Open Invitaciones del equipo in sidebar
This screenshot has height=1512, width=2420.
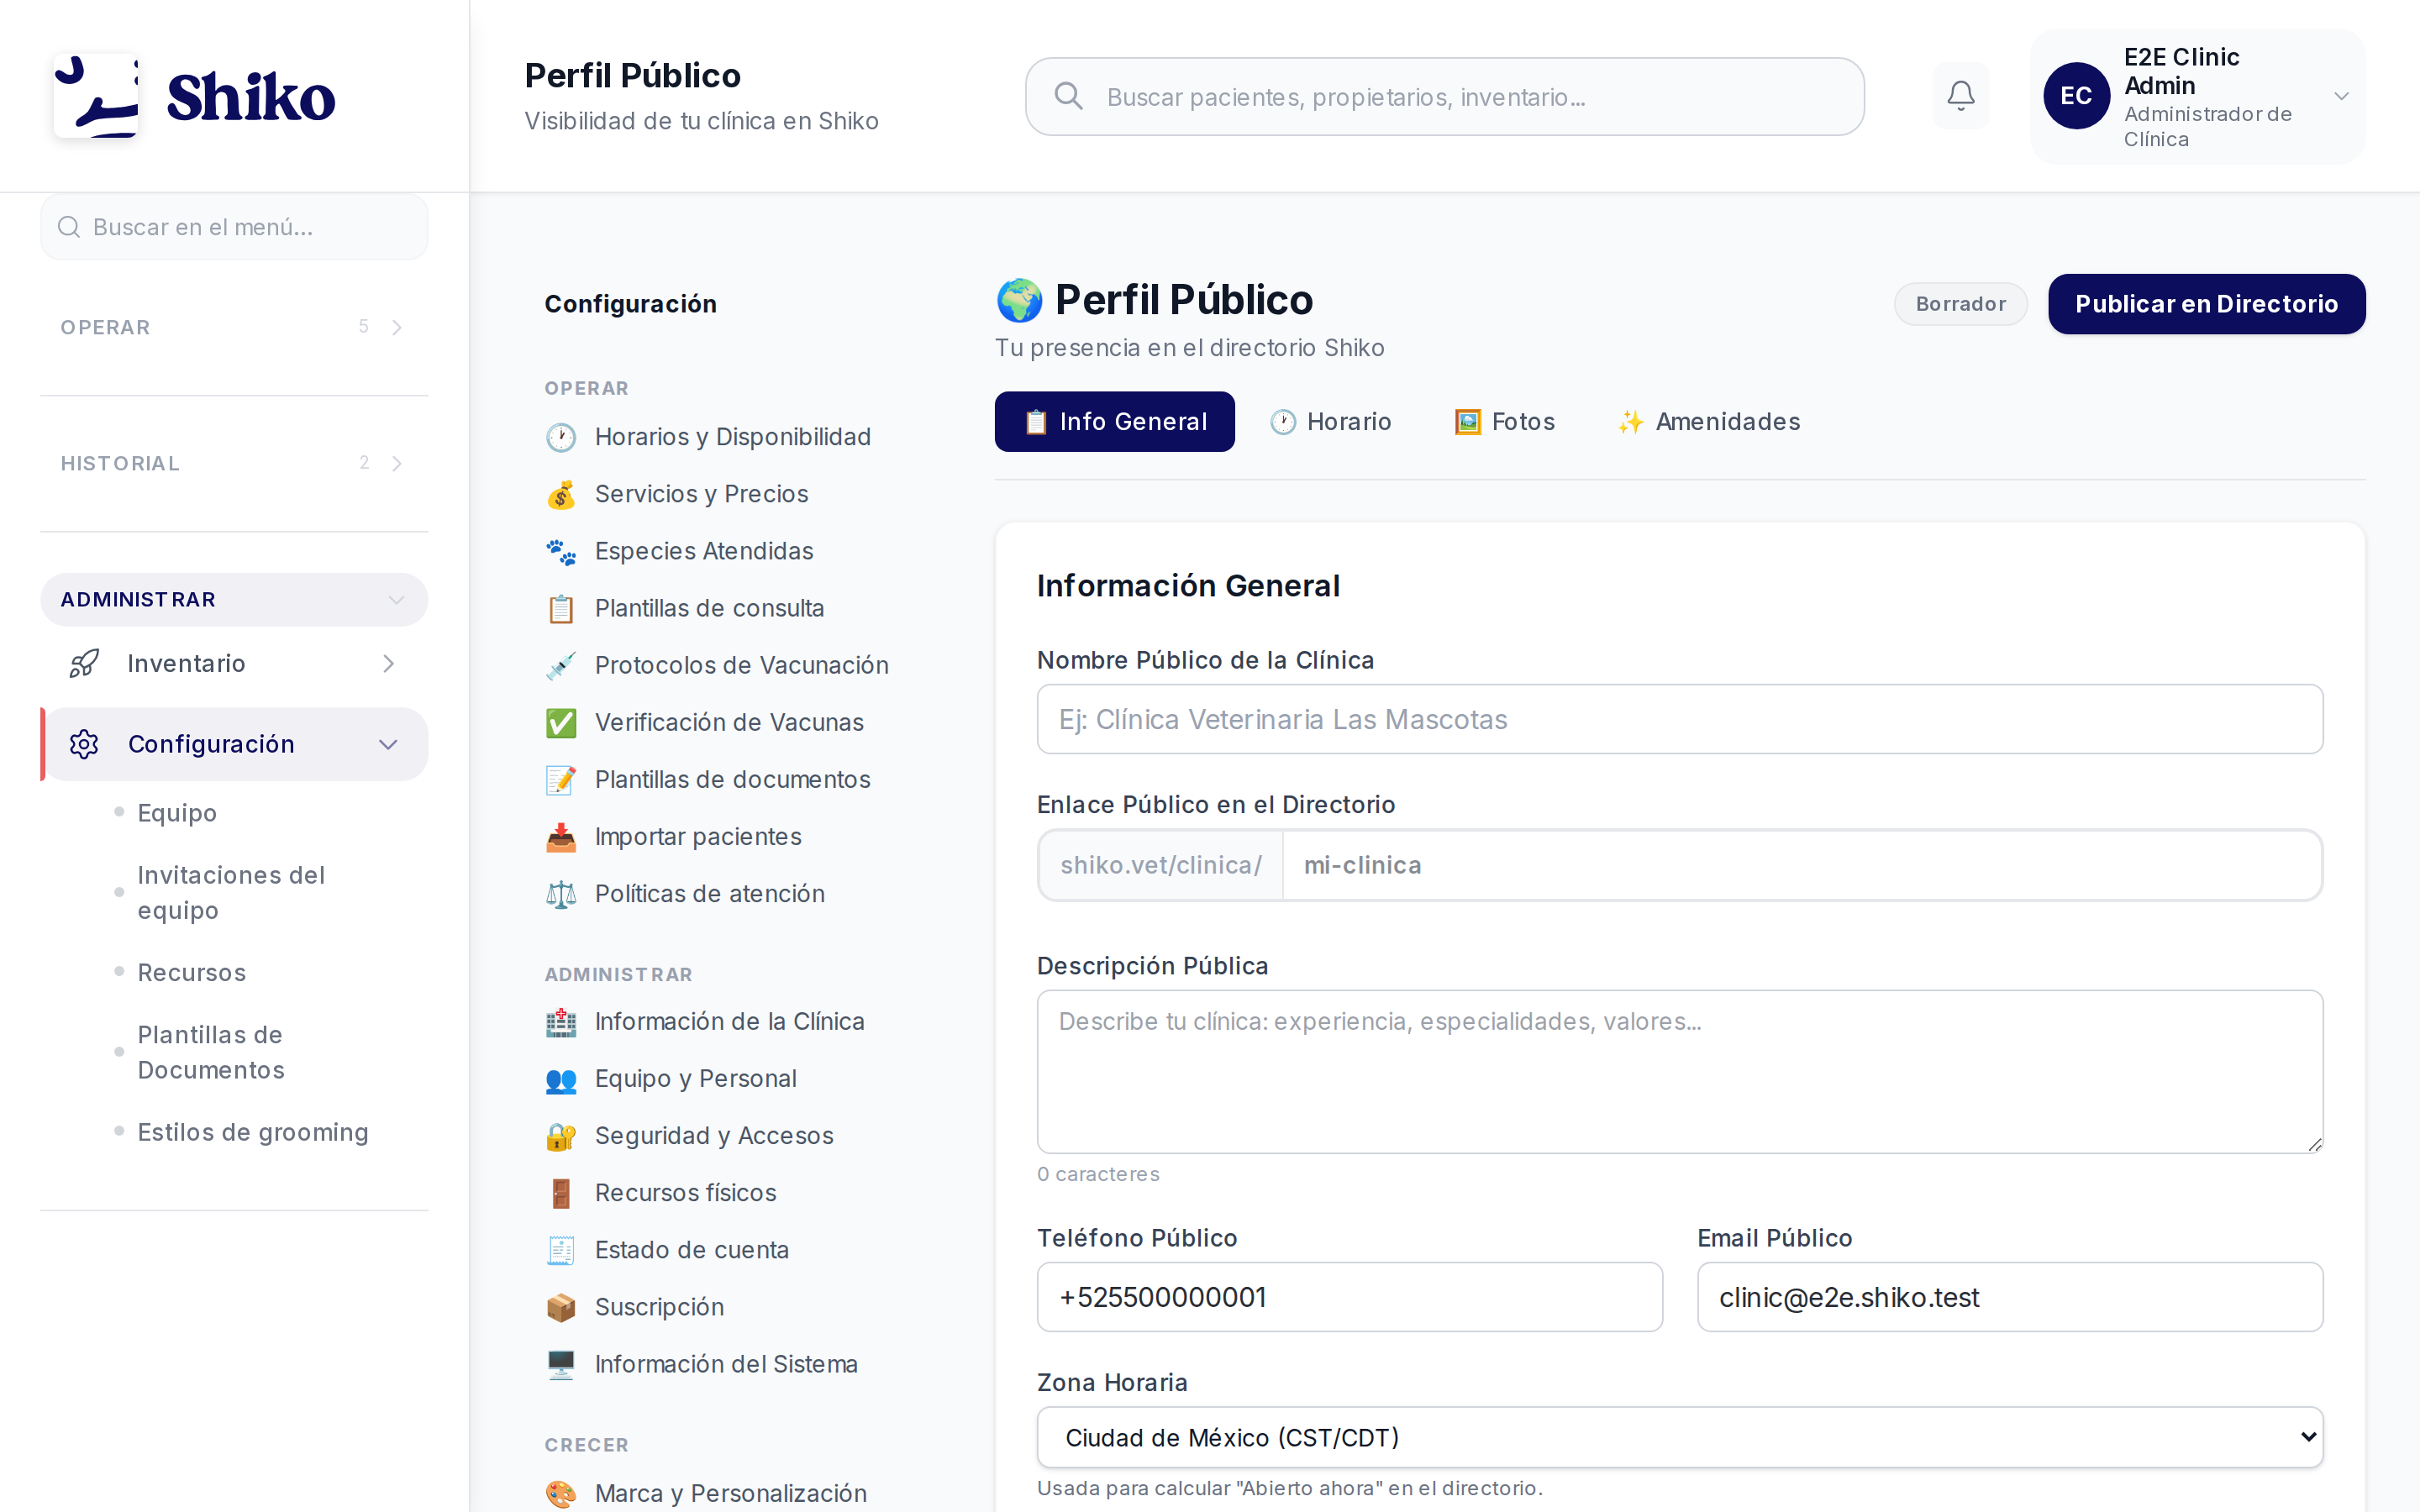[x=231, y=892]
